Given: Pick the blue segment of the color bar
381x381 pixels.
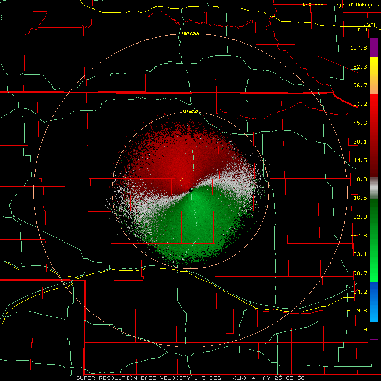Looking at the screenshot, I should pyautogui.click(x=374, y=302).
